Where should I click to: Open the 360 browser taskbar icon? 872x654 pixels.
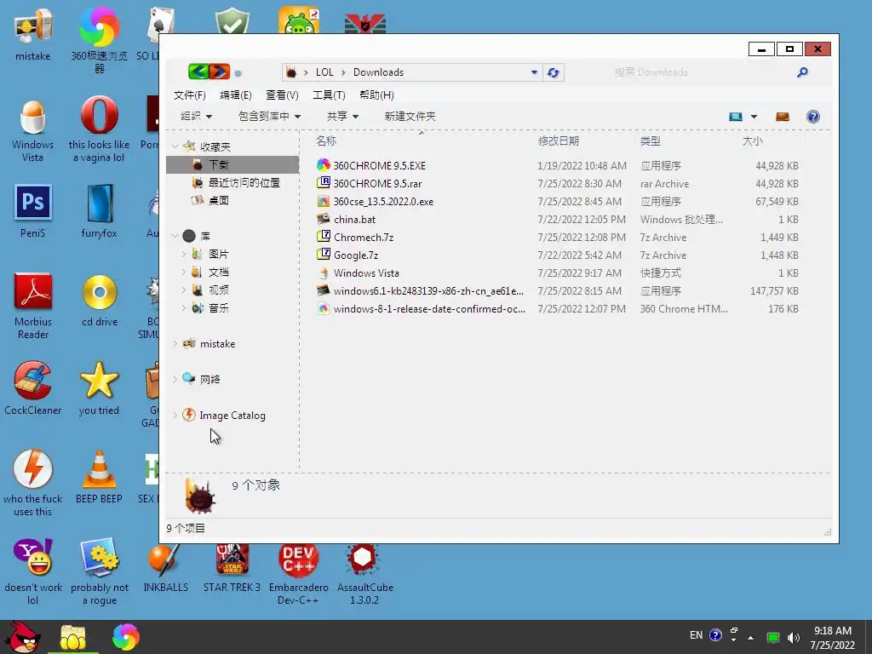point(126,637)
